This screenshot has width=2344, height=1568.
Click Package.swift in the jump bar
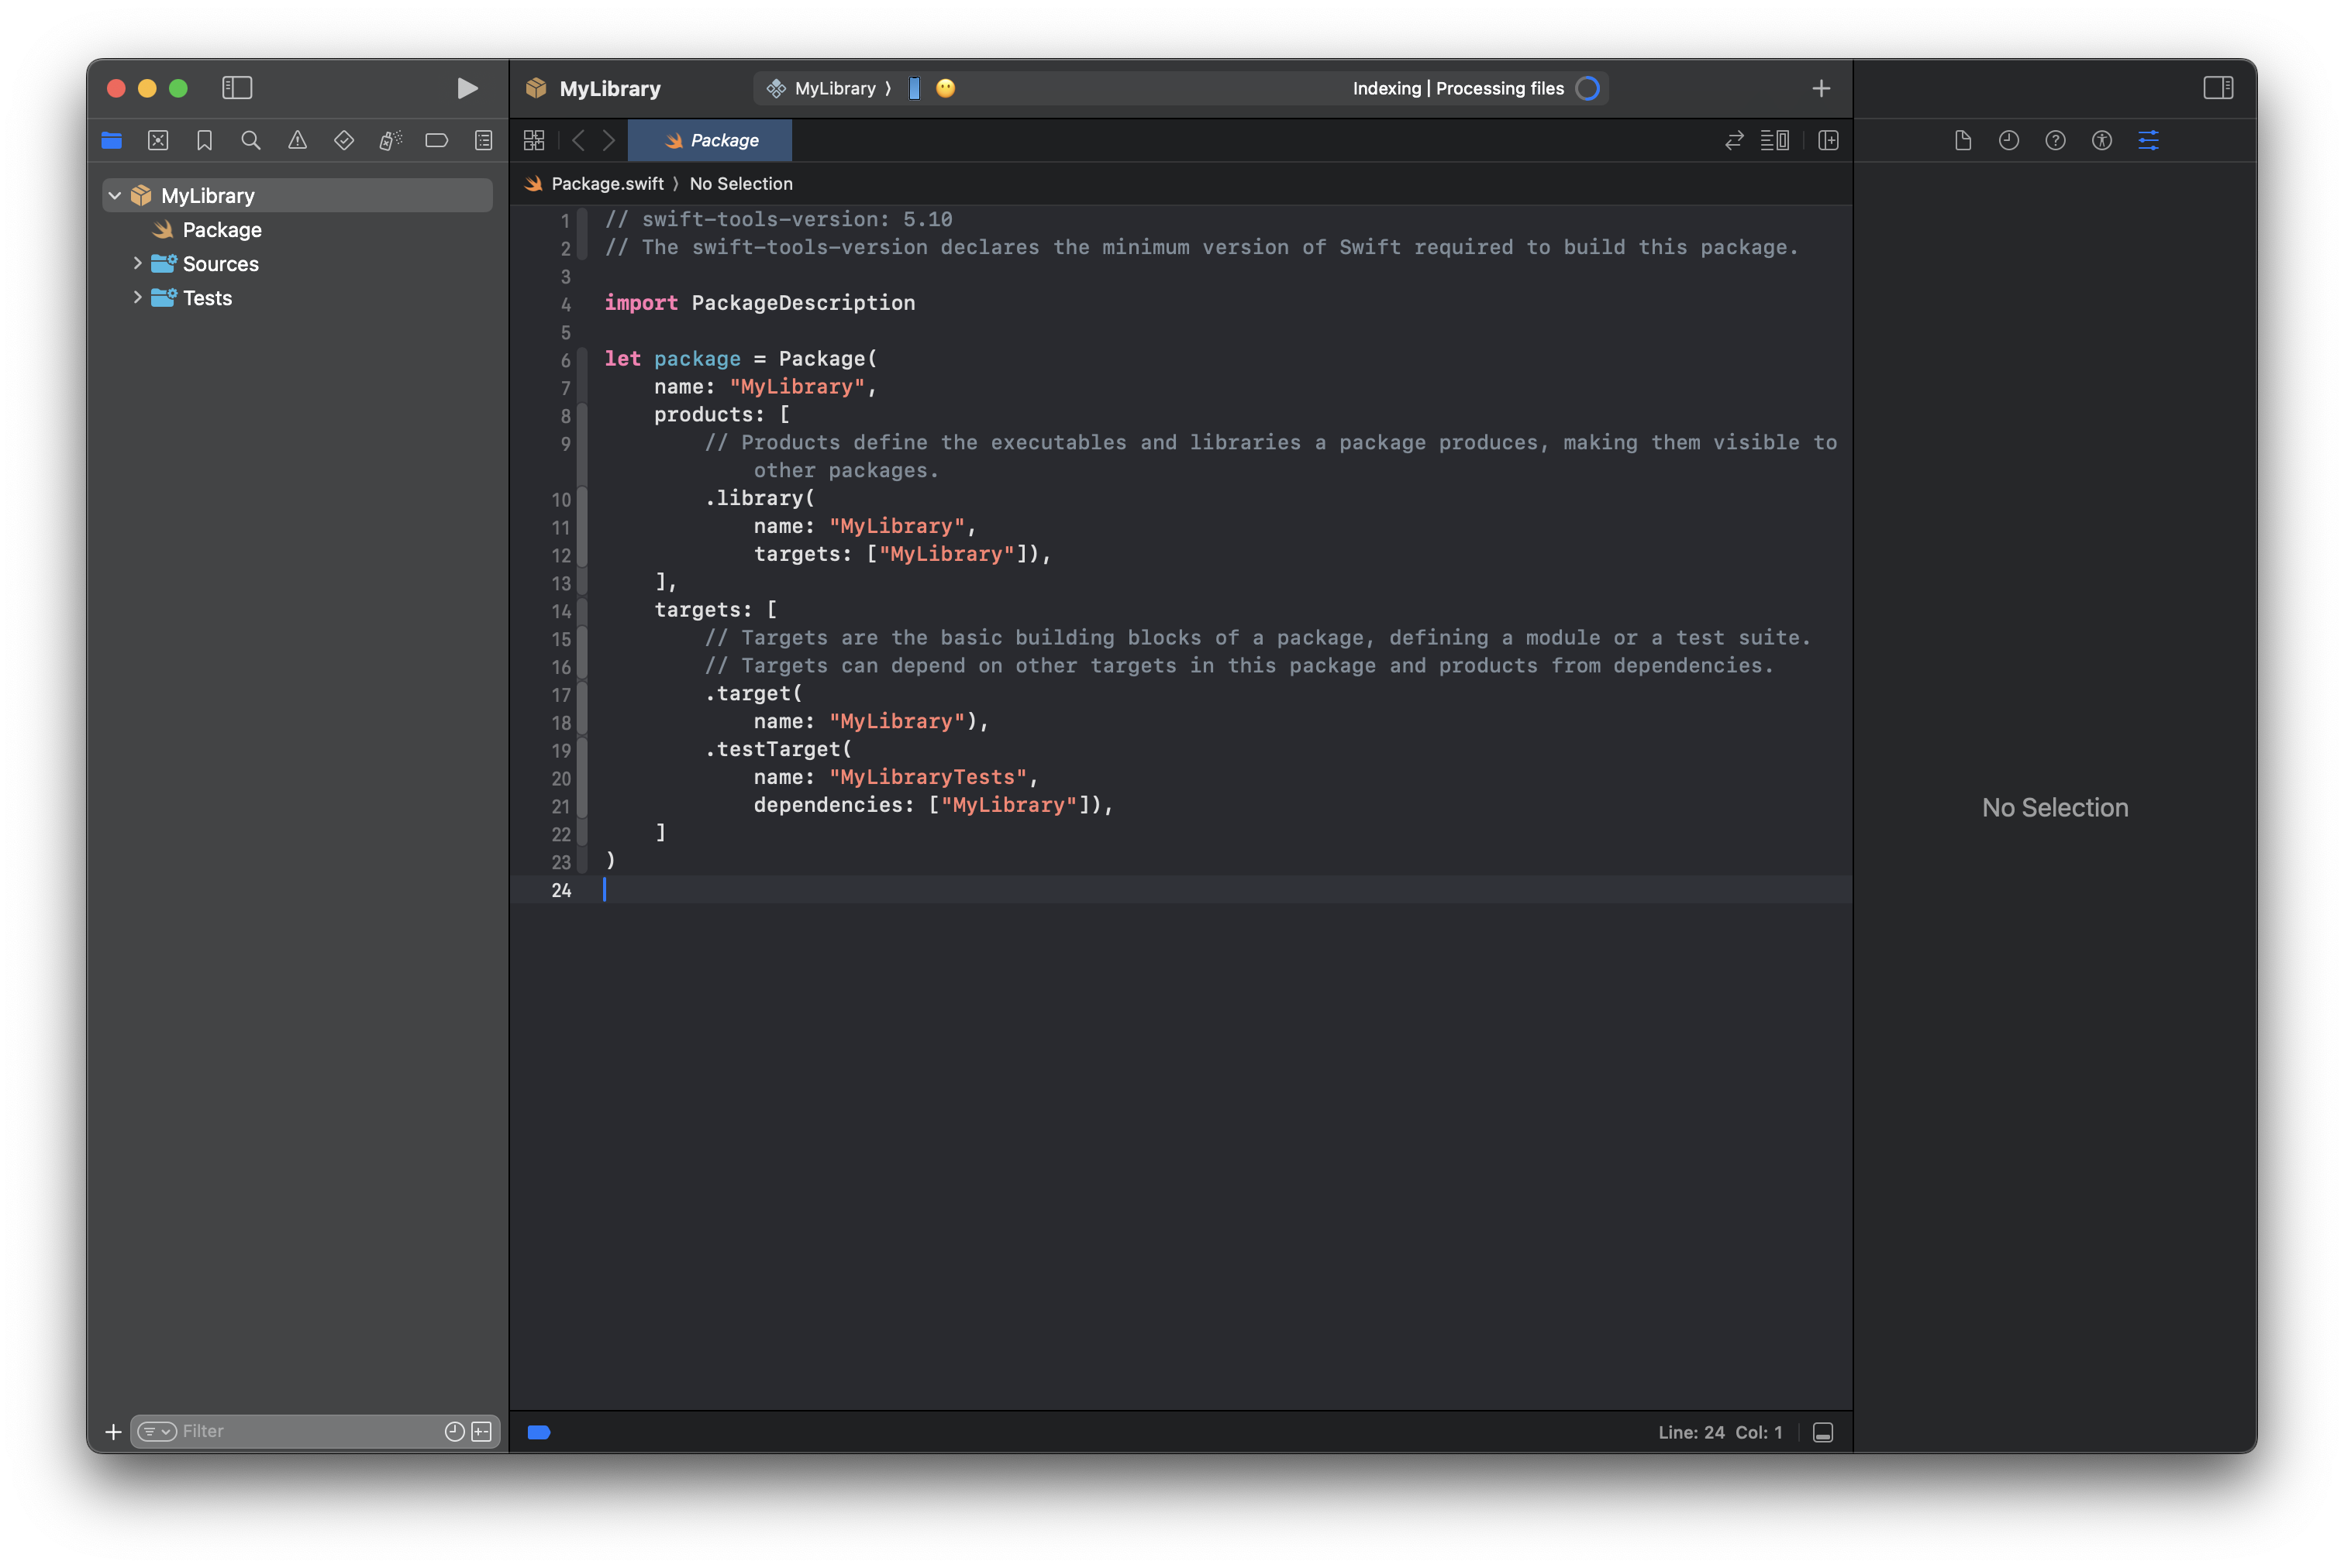click(x=606, y=184)
